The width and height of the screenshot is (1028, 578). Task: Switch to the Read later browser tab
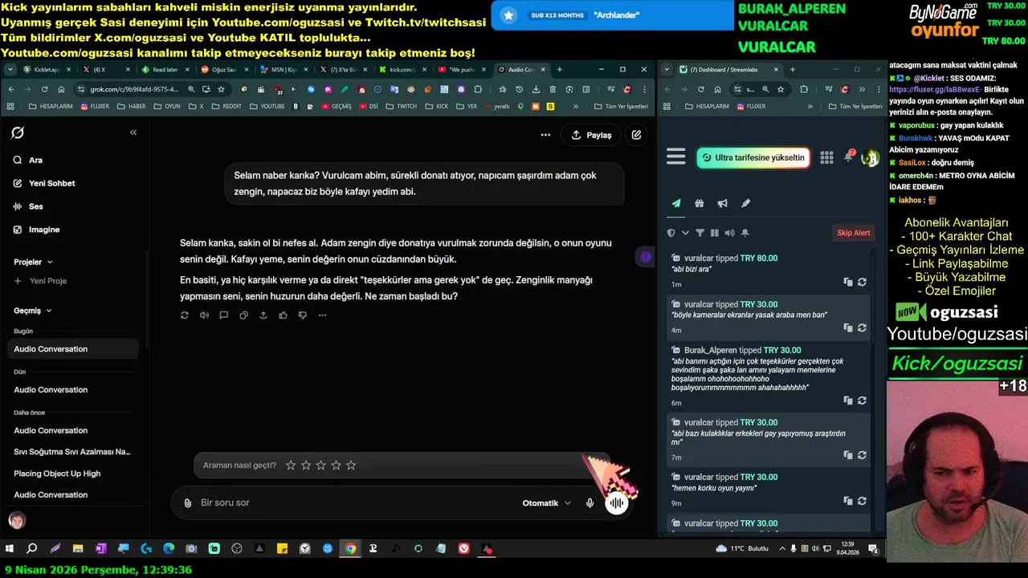165,70
